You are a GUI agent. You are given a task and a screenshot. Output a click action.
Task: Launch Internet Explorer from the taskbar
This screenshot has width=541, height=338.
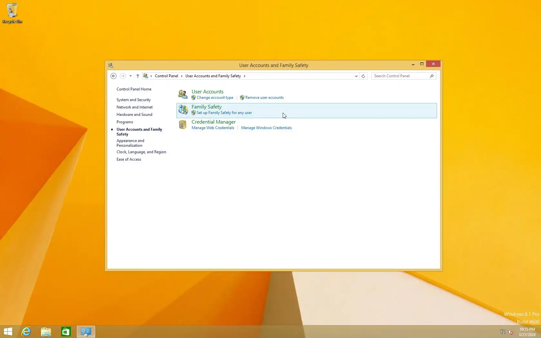[x=26, y=332]
